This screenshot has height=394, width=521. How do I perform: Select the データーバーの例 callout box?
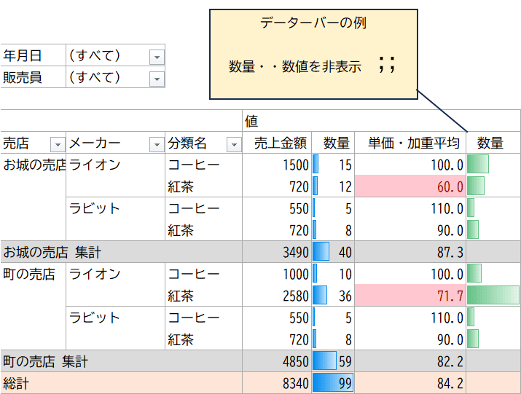313,54
